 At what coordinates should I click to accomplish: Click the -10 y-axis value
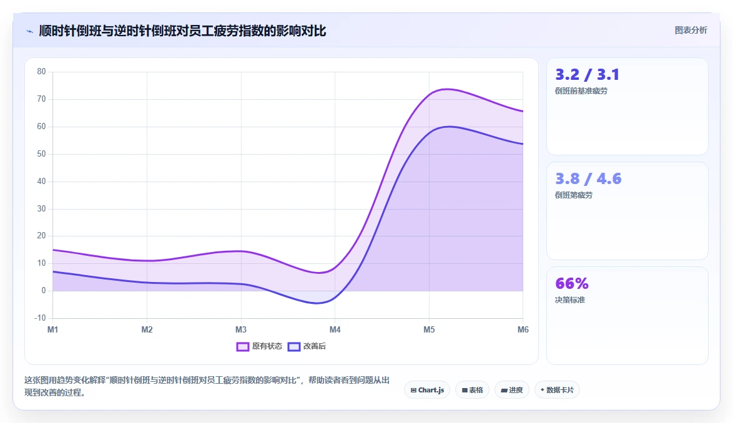(x=40, y=318)
